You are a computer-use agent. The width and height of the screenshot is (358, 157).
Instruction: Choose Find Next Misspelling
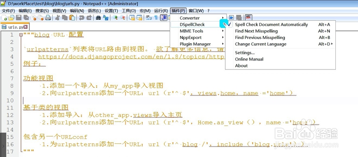point(280,31)
